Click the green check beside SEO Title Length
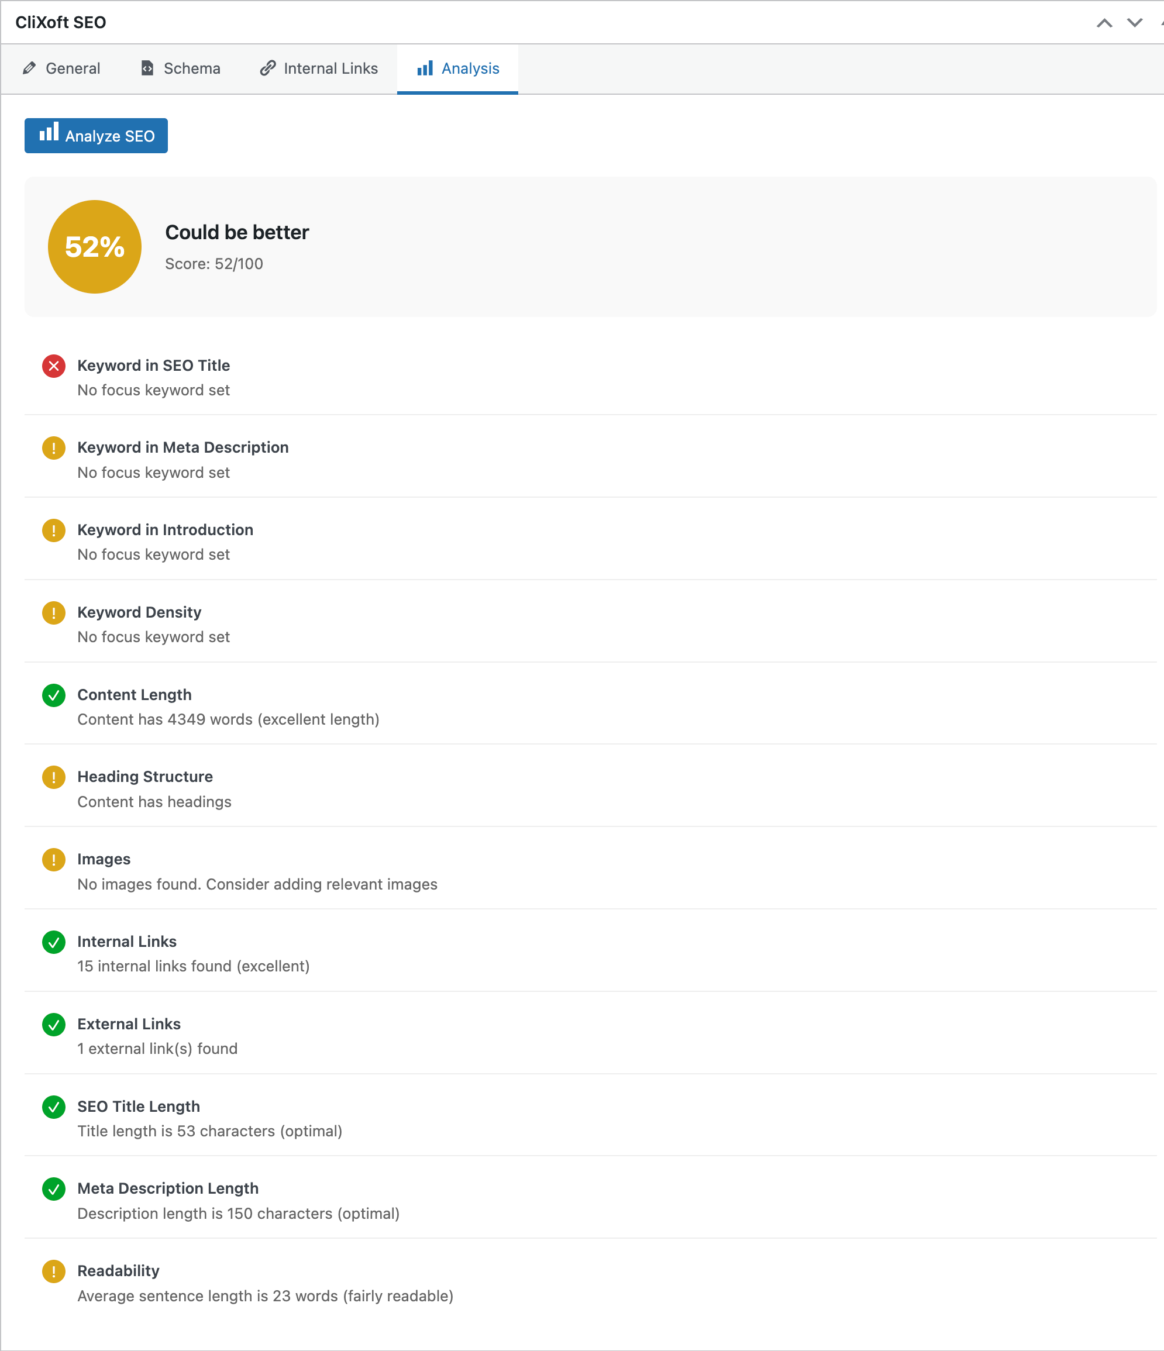Viewport: 1164px width, 1351px height. [x=53, y=1107]
